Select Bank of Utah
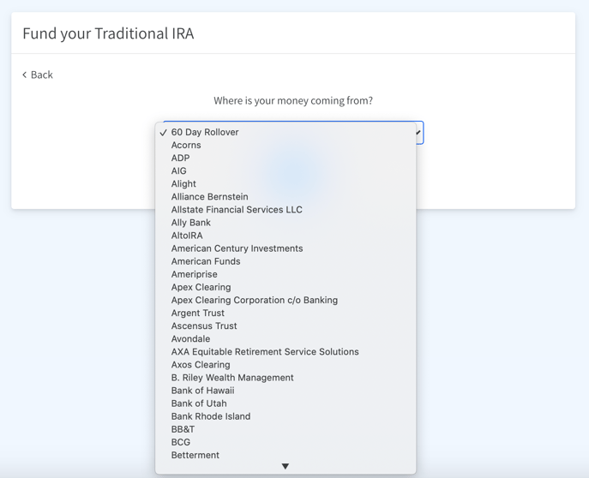The width and height of the screenshot is (589, 478). coord(285,403)
